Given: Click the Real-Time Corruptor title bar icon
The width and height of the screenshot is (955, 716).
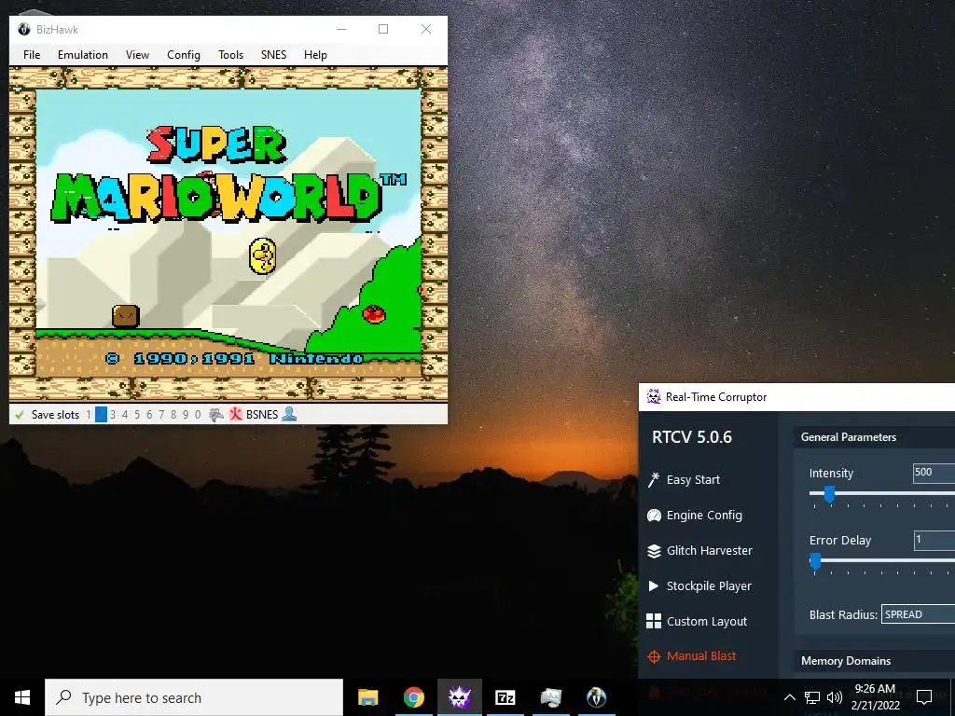Looking at the screenshot, I should click(654, 396).
